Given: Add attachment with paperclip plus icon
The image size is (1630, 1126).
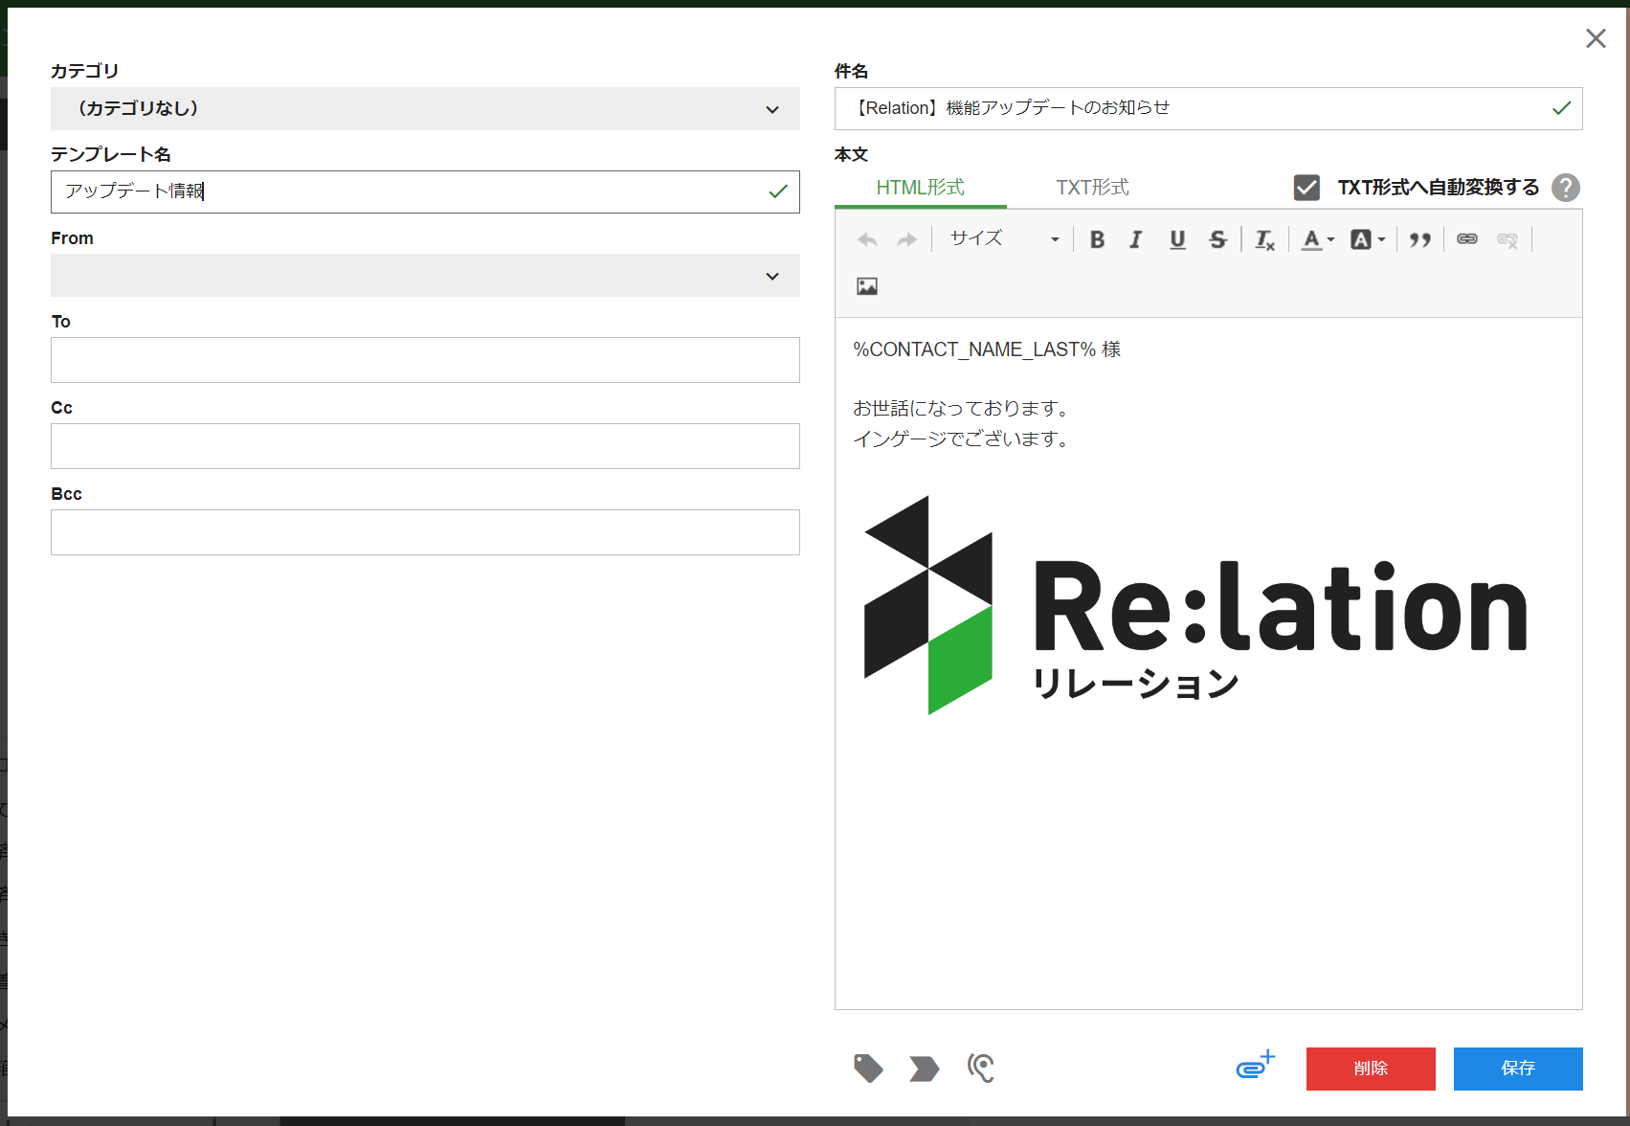Looking at the screenshot, I should (x=1255, y=1064).
